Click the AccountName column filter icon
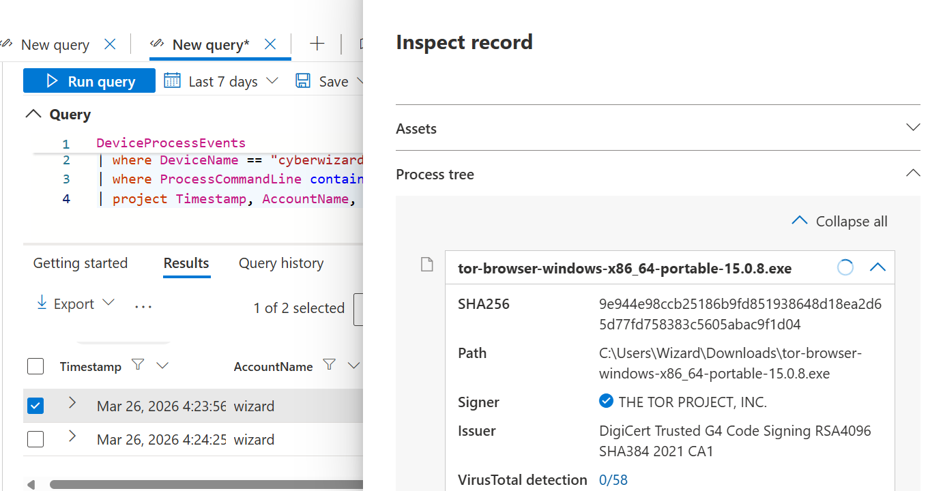 (329, 366)
